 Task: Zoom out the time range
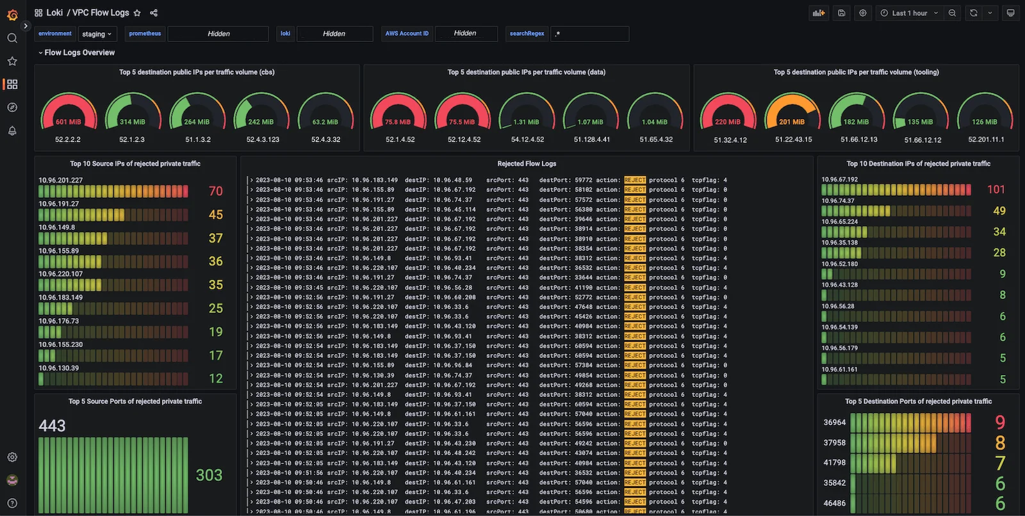[x=953, y=13]
